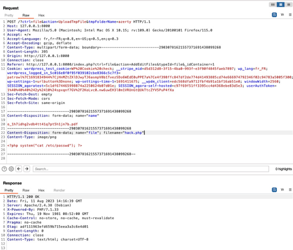
Task: Toggle Request pane message wrap icon
Action: click(x=274, y=15)
